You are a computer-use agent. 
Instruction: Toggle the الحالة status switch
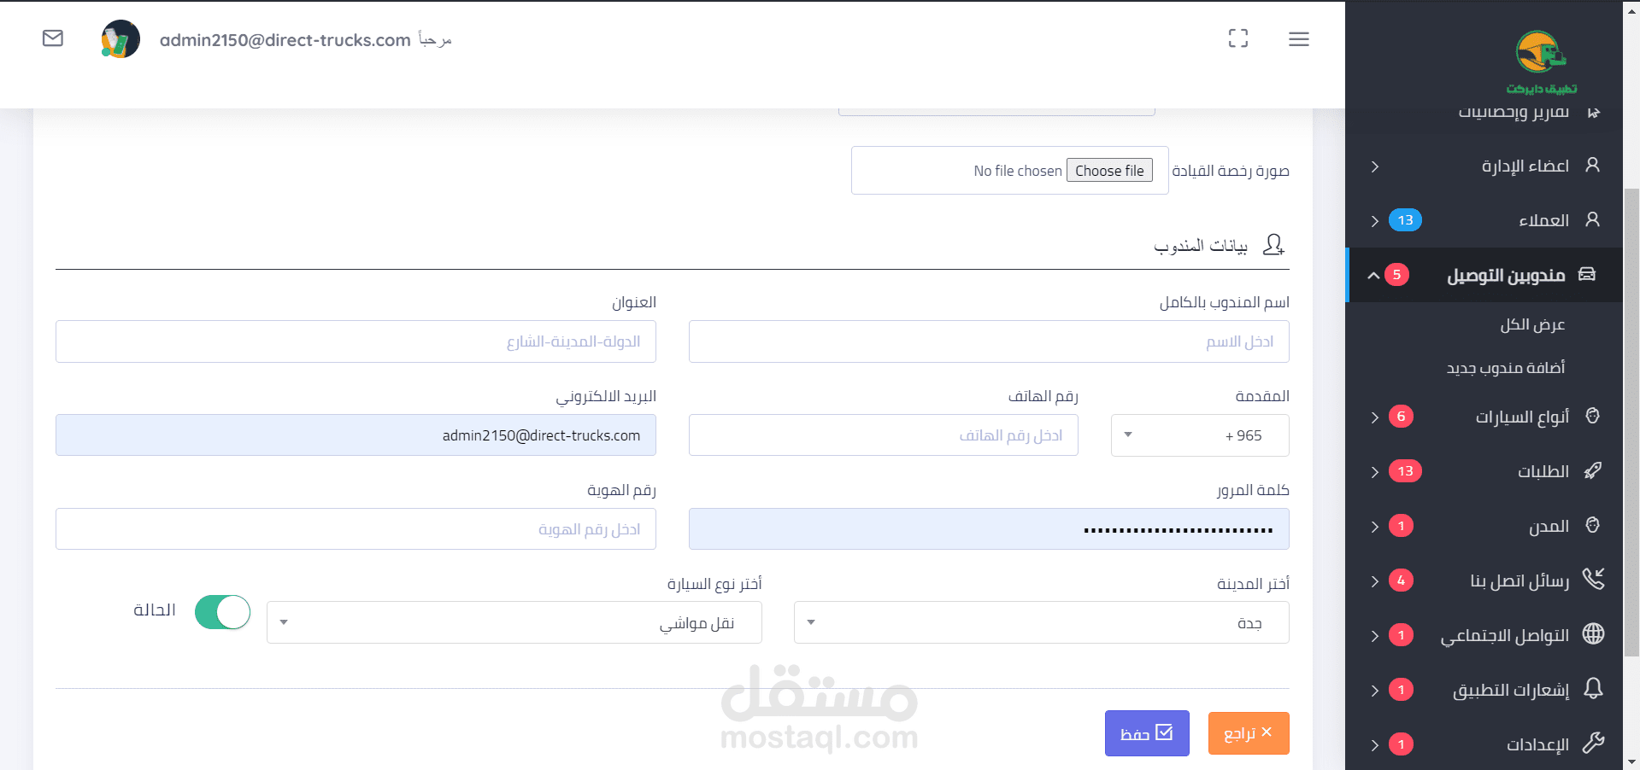pos(222,612)
